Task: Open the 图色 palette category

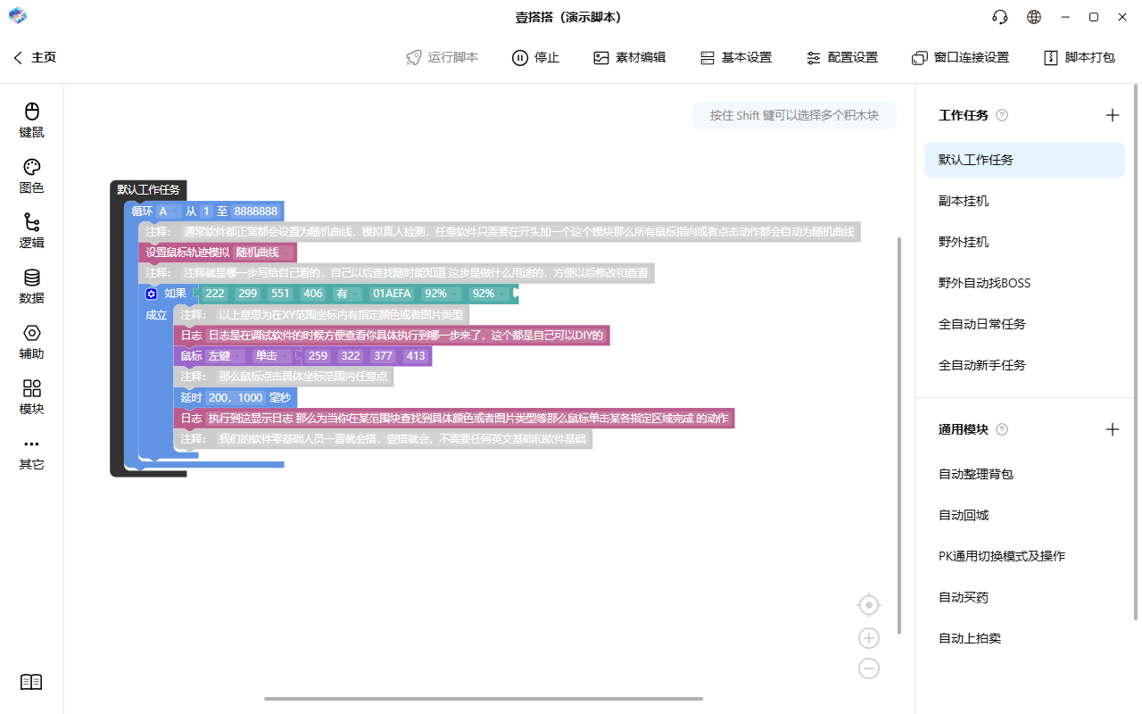Action: click(x=31, y=177)
